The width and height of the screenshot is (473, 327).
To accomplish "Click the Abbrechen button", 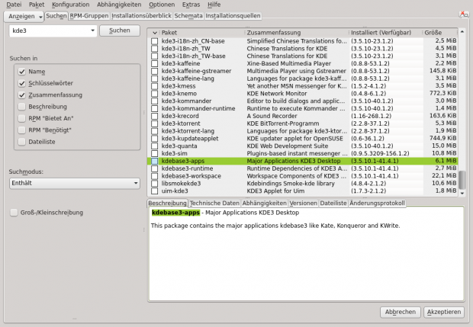I will pyautogui.click(x=401, y=312).
